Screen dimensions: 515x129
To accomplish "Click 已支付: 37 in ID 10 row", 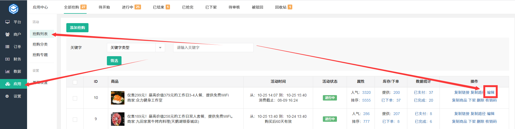I will tap(423, 92).
